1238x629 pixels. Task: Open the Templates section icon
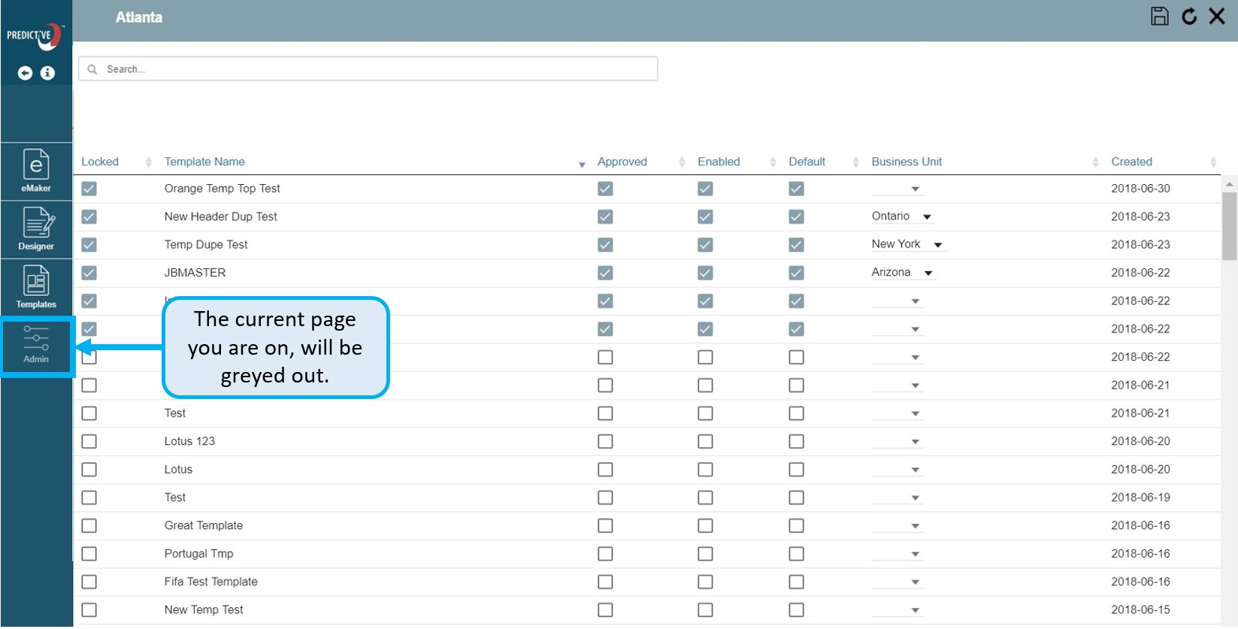point(36,286)
